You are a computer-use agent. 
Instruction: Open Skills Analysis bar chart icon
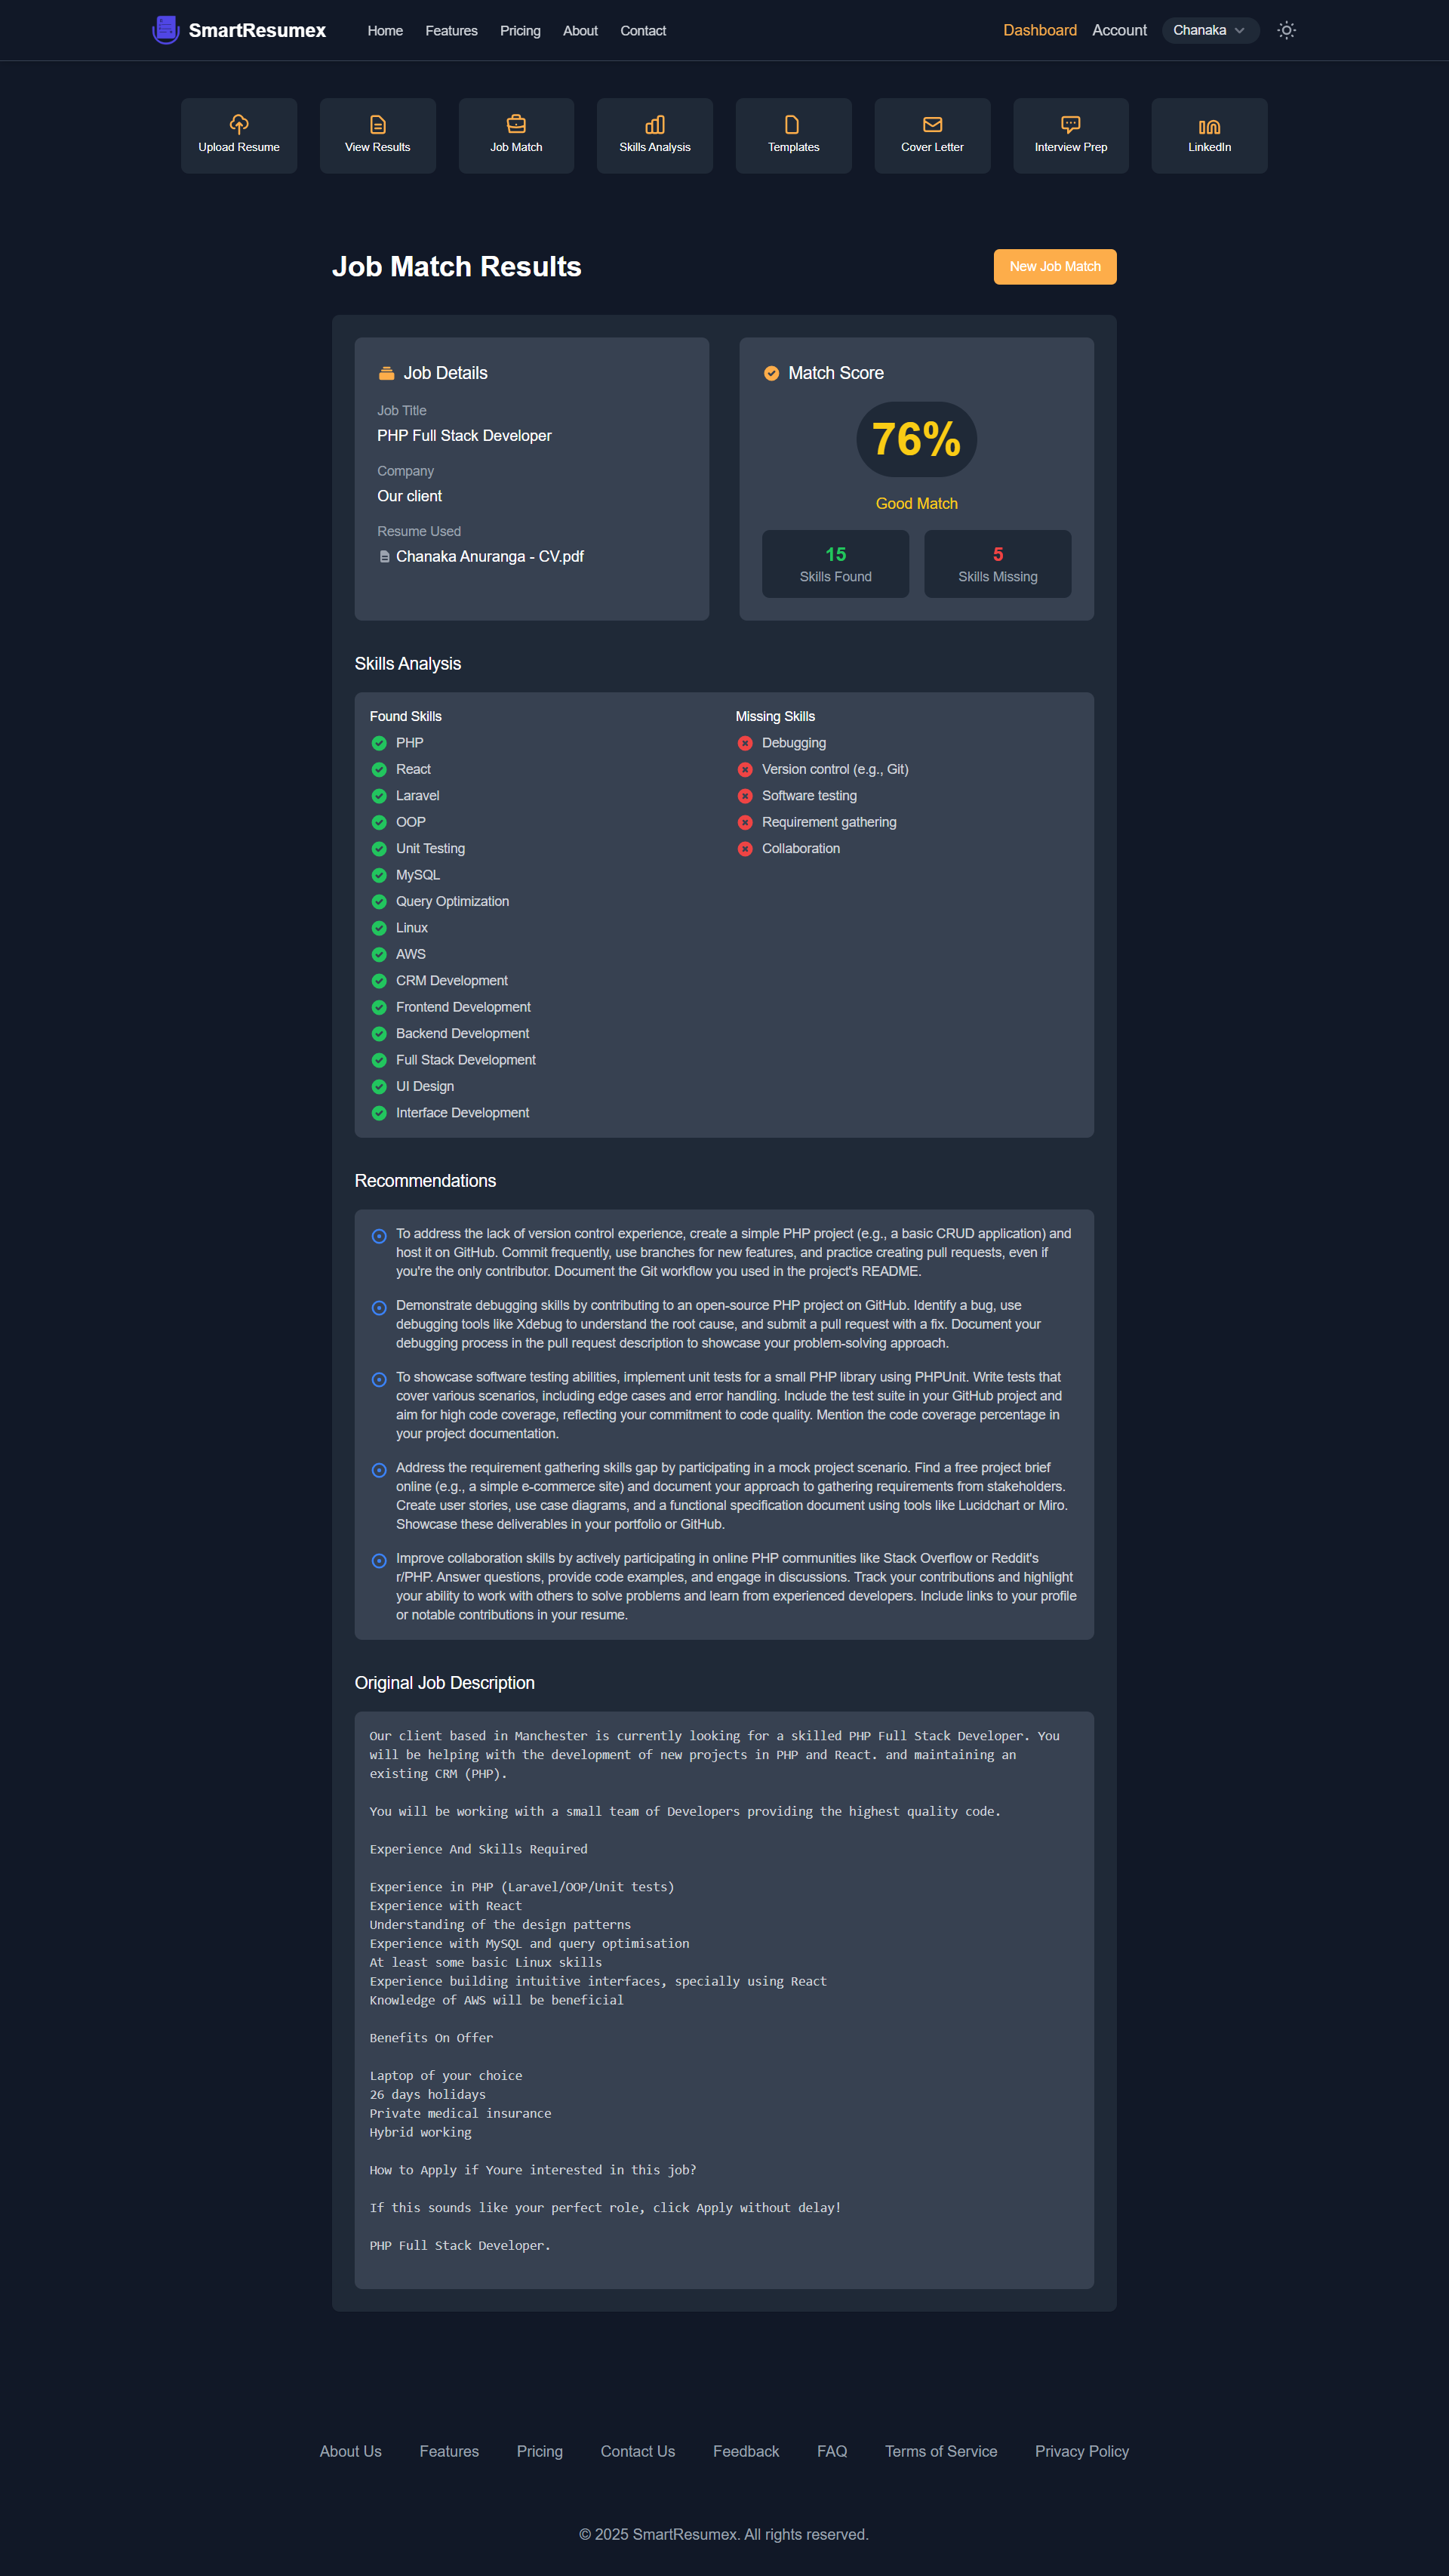654,124
